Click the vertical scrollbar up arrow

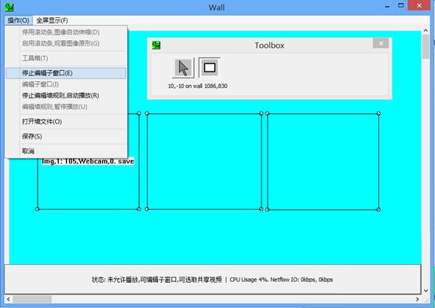pos(426,30)
